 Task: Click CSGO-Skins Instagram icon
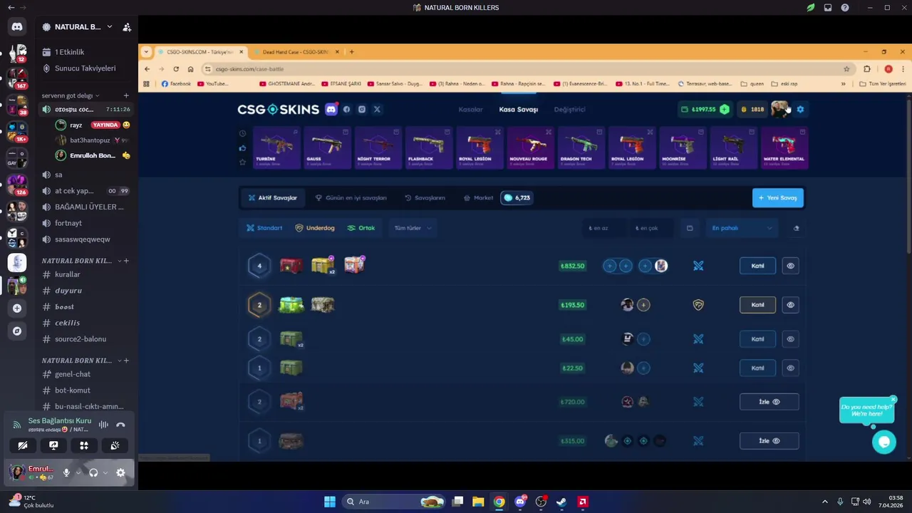(x=362, y=109)
